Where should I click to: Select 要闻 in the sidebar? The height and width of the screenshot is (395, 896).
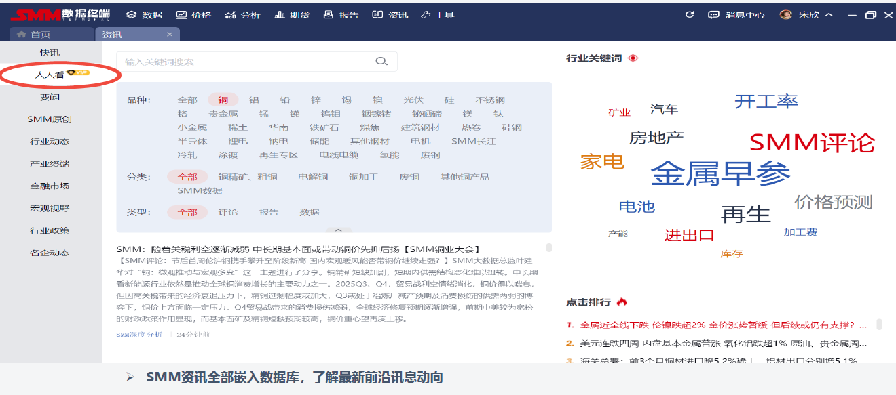(x=50, y=97)
